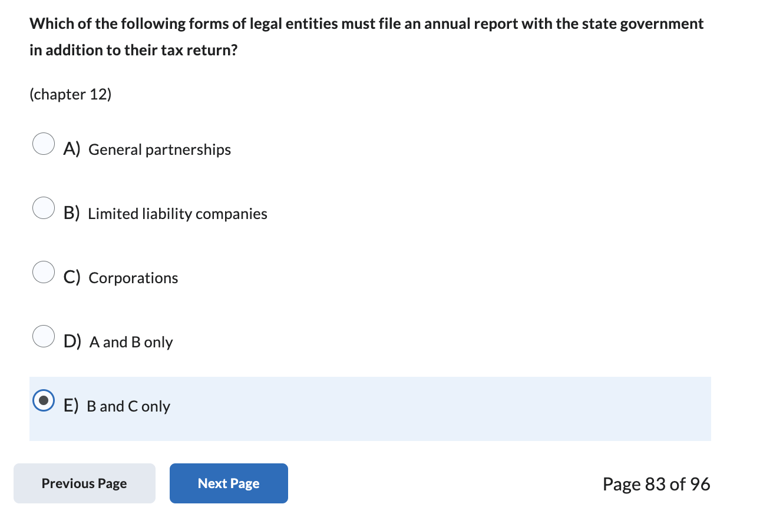This screenshot has height=524, width=773.
Task: Click the 'B and C only' answer text
Action: 128,406
